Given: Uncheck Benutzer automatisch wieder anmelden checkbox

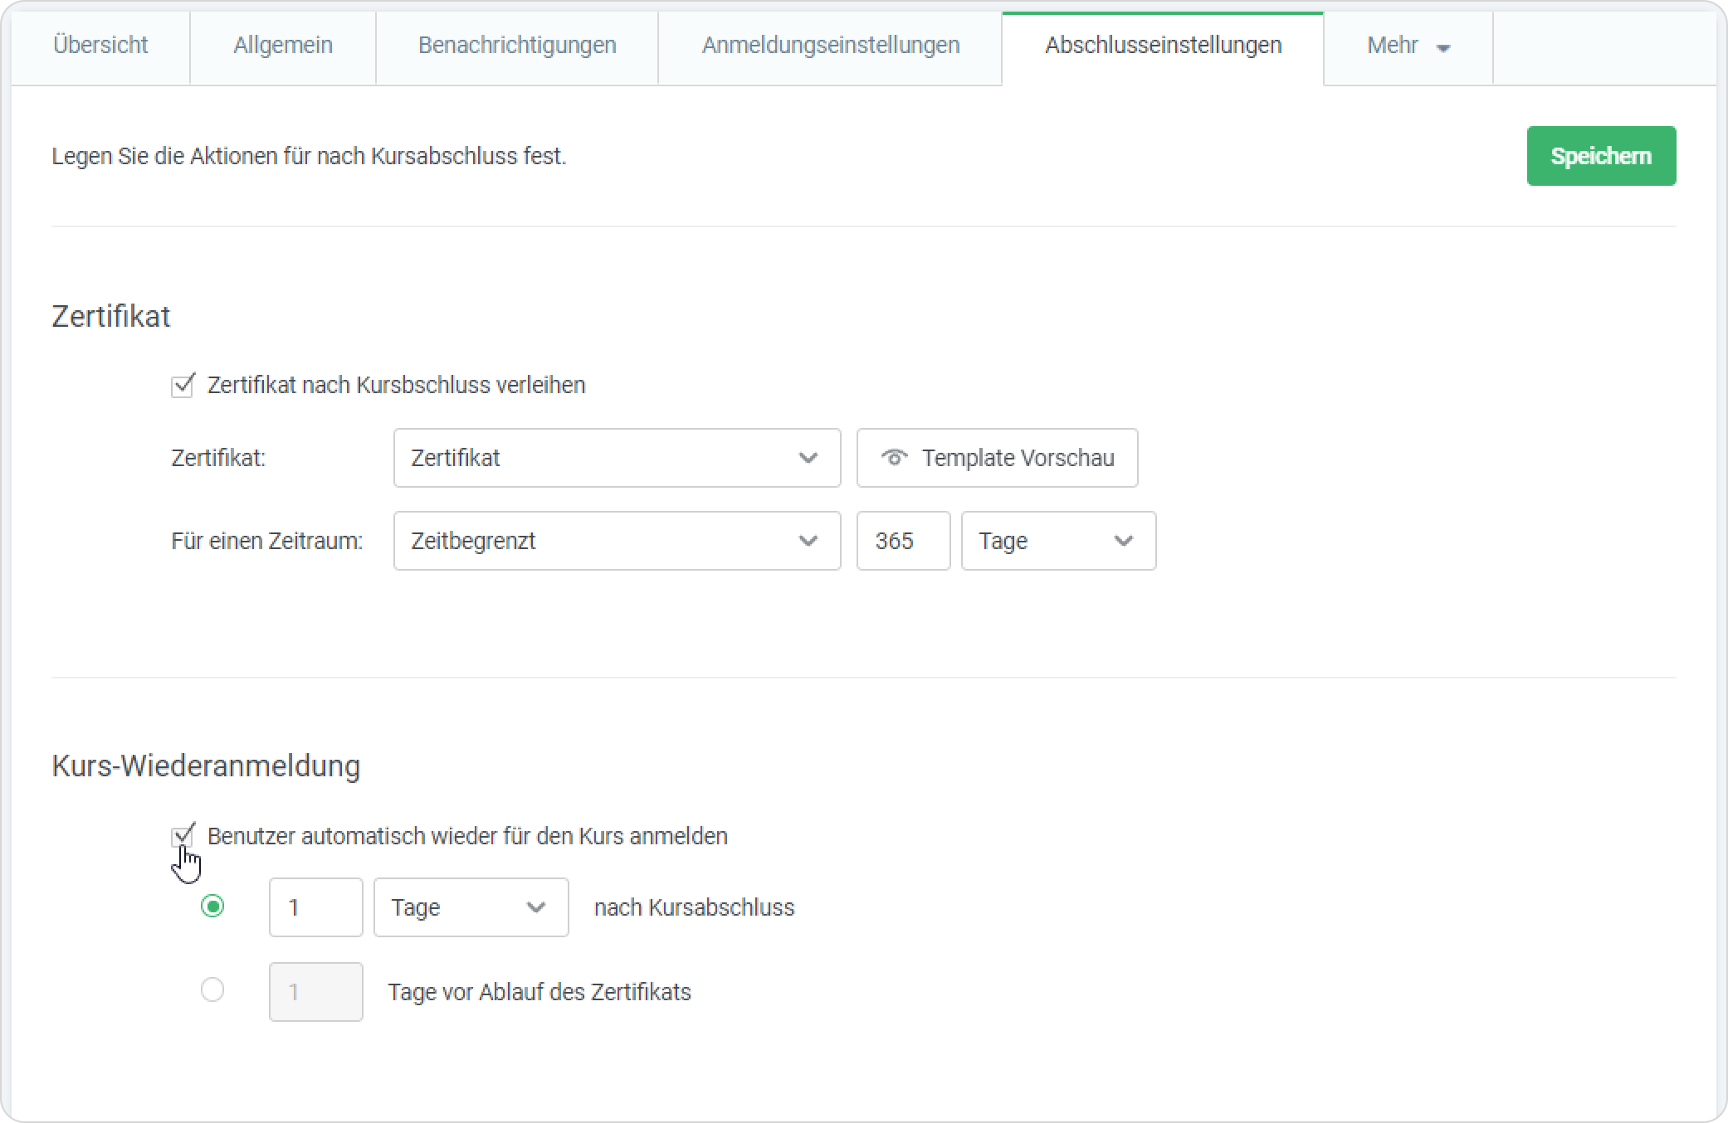Looking at the screenshot, I should tap(182, 836).
